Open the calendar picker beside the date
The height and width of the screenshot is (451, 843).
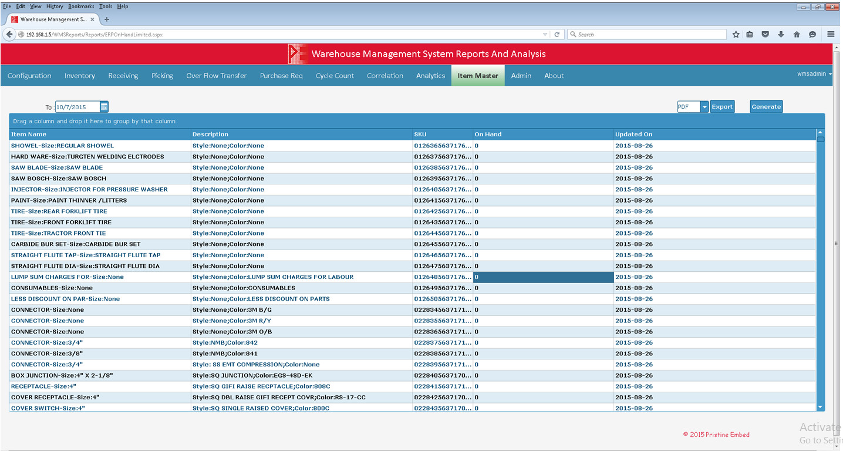click(x=104, y=107)
